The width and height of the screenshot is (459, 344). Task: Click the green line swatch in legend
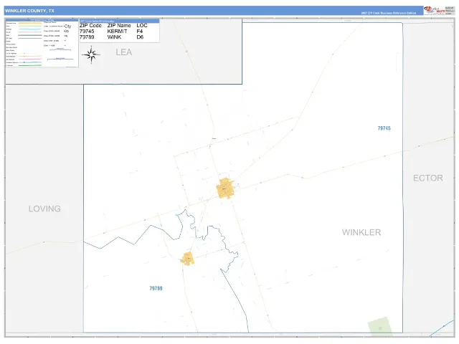(x=30, y=65)
